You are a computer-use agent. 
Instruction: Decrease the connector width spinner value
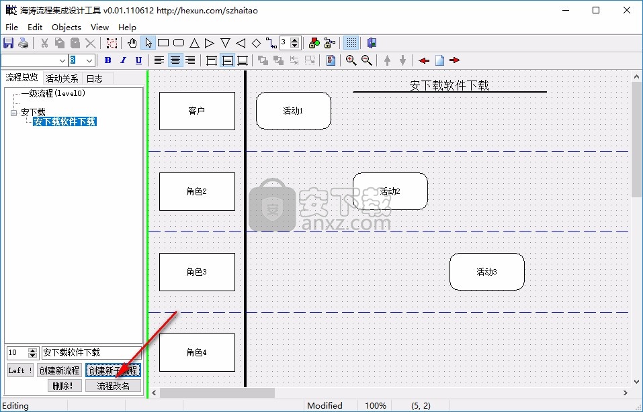(x=294, y=46)
